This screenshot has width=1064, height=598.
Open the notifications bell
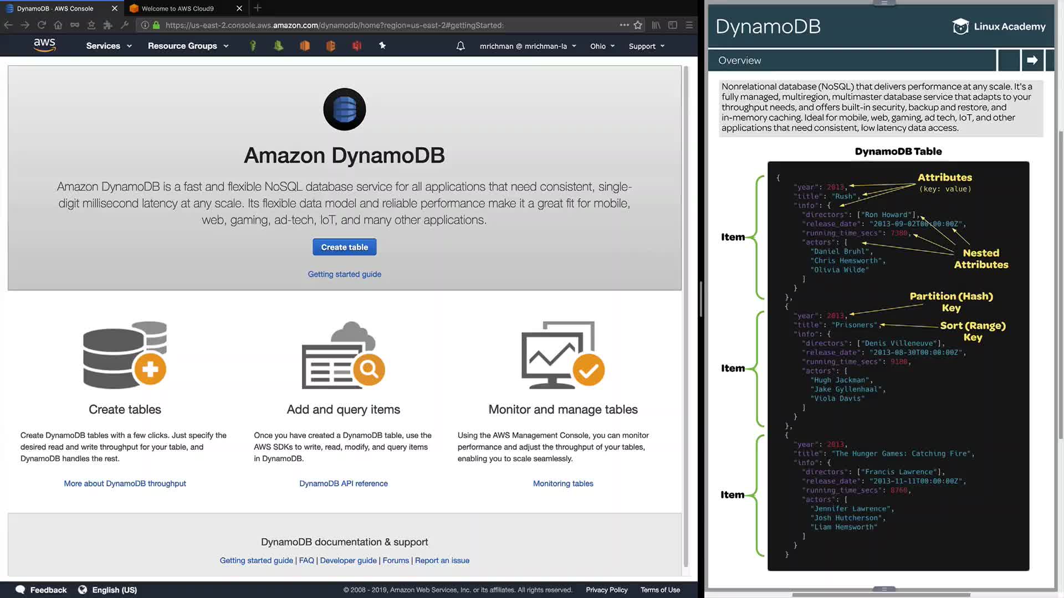pos(461,46)
